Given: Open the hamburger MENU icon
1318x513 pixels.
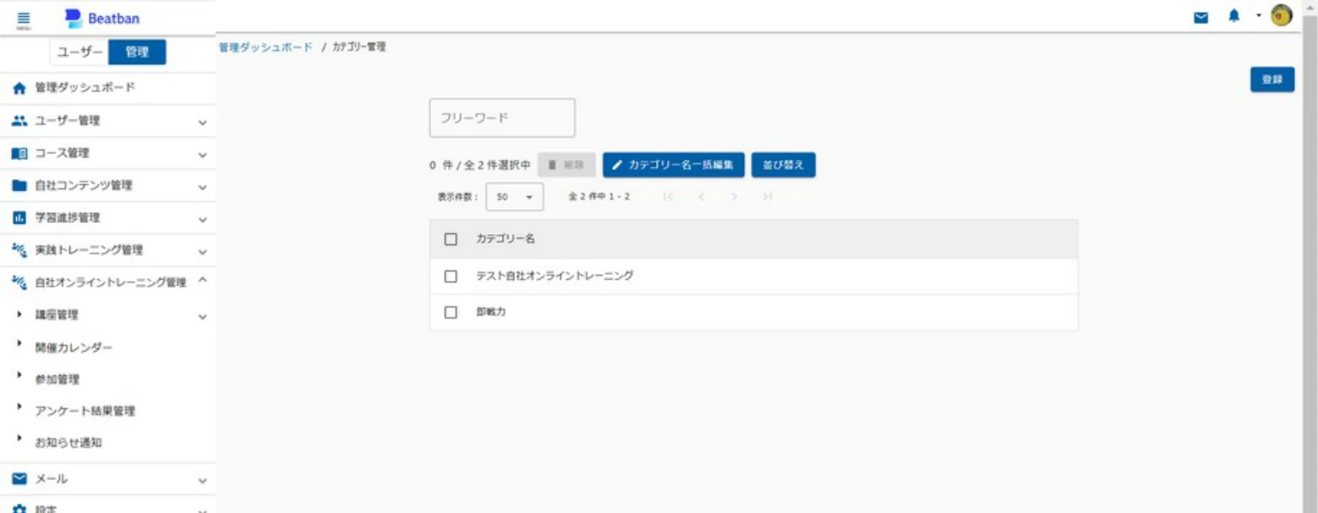Looking at the screenshot, I should pos(23,19).
